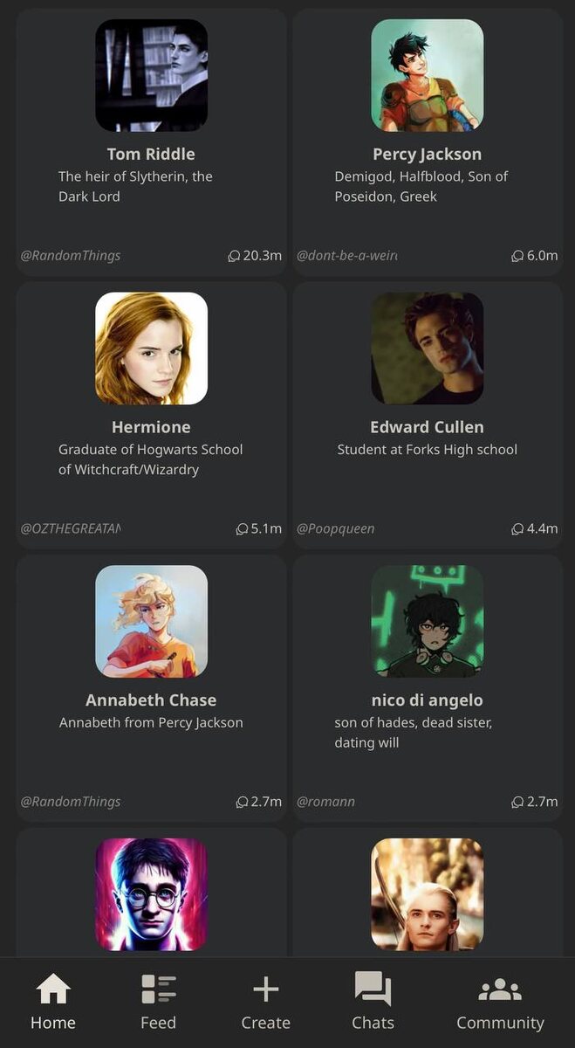575x1048 pixels.
Task: Open the Chats bubble icon
Action: 373,989
